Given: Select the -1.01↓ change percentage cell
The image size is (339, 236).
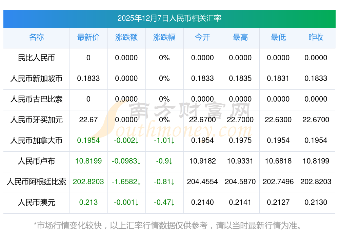Looking at the screenshot, I should click(164, 141).
